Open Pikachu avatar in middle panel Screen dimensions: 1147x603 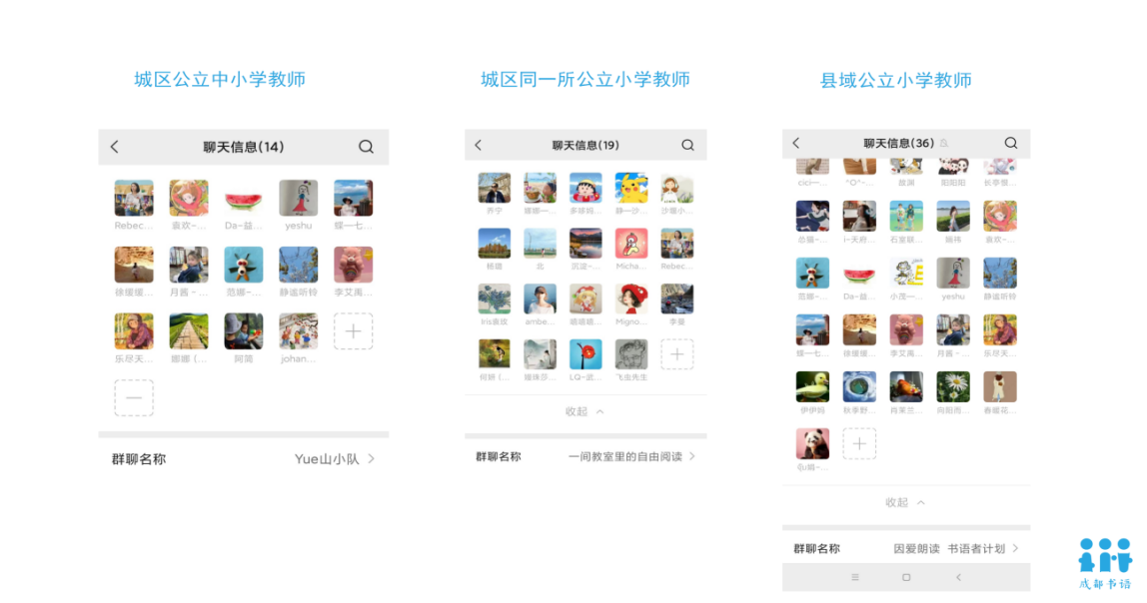(631, 188)
